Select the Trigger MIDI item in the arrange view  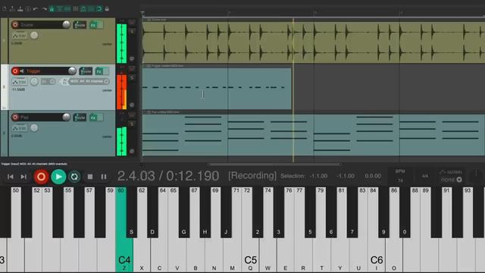coord(217,88)
